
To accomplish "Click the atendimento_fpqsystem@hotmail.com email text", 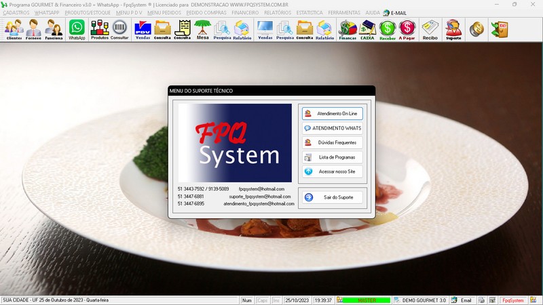I will pos(259,204).
